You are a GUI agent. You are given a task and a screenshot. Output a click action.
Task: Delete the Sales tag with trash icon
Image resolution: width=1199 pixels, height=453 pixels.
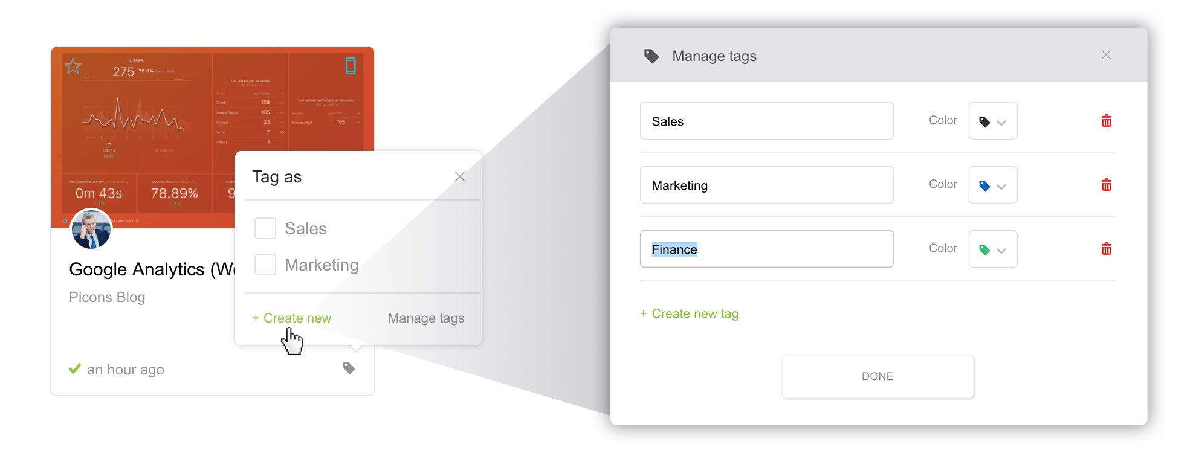click(x=1107, y=121)
